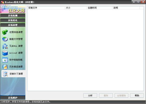Click the app logo in the title bar
The image size is (146, 104).
[x=2, y=2]
